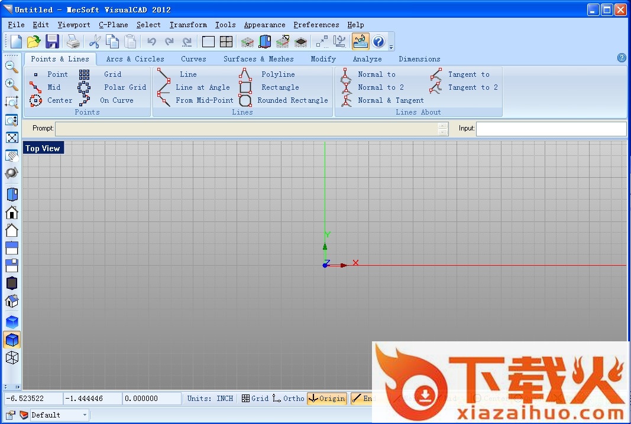Switch to Arcs & Circles tab
The height and width of the screenshot is (424, 631).
click(135, 58)
